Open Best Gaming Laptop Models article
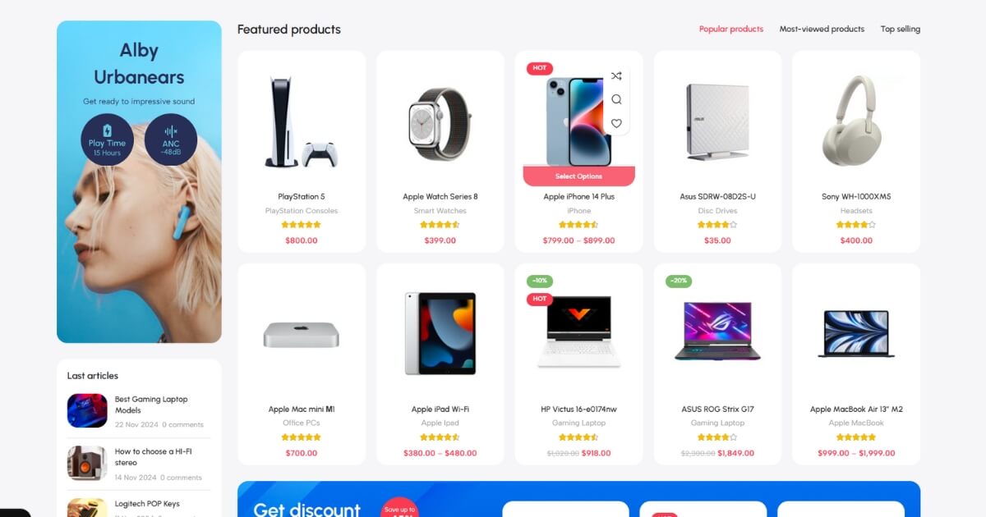Viewport: 986px width, 517px height. point(151,405)
